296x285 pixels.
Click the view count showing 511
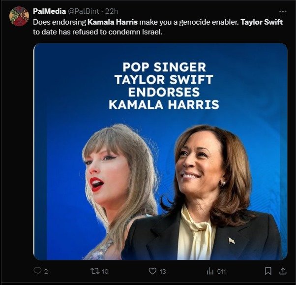point(221,271)
